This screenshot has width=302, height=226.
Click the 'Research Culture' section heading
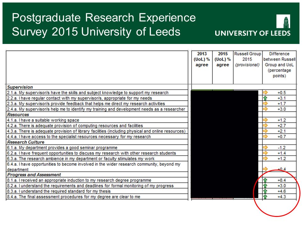(x=26, y=142)
